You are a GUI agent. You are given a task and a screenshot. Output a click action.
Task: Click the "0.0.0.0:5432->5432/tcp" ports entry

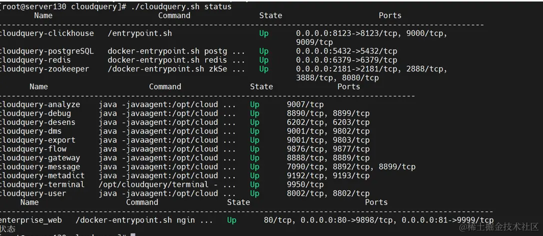347,51
